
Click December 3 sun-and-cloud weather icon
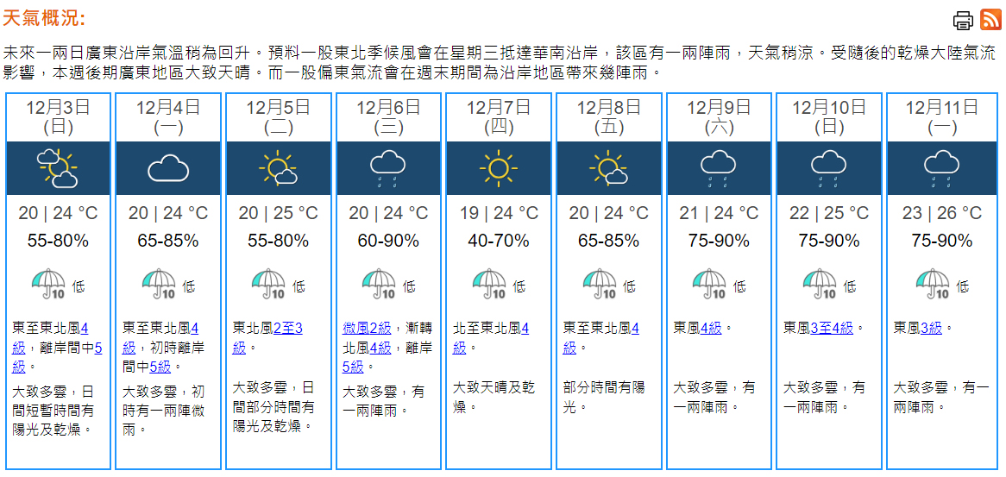point(58,167)
